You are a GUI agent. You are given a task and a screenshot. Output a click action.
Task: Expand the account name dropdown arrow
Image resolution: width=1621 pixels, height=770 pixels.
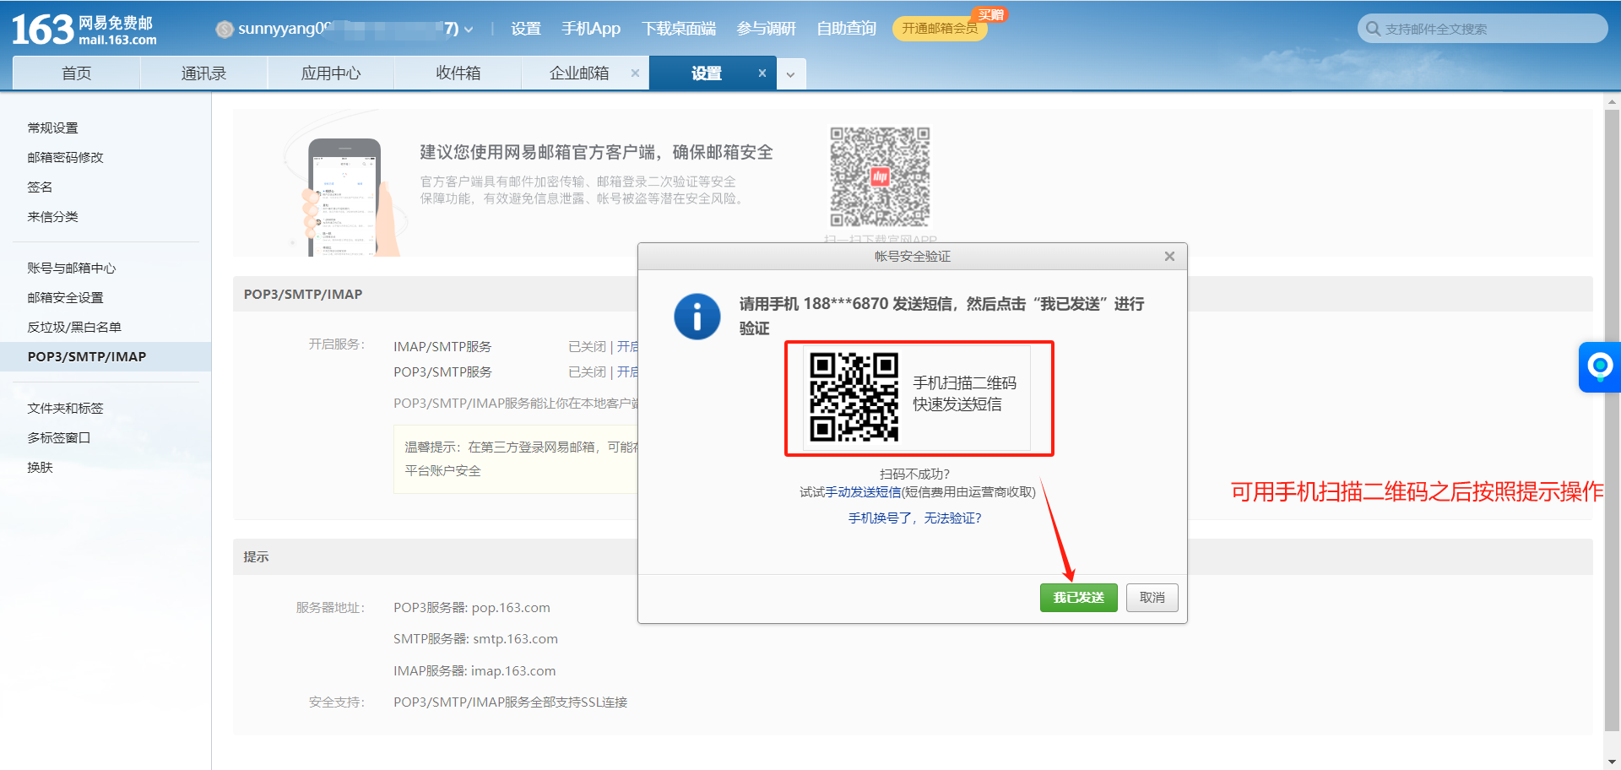[x=469, y=30]
